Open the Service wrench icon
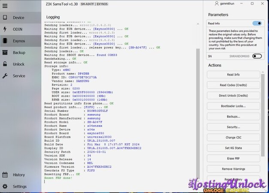Image resolution: width=269 pixels, height=193 pixels. click(5, 75)
